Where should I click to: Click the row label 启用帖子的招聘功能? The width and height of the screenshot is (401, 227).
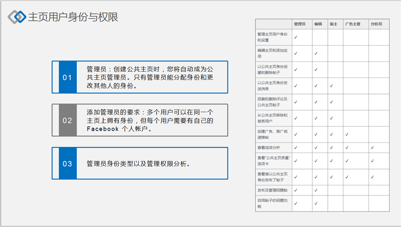(x=272, y=203)
